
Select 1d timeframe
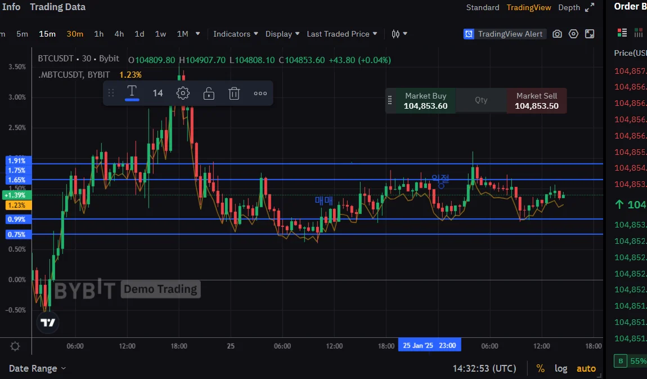pyautogui.click(x=140, y=34)
